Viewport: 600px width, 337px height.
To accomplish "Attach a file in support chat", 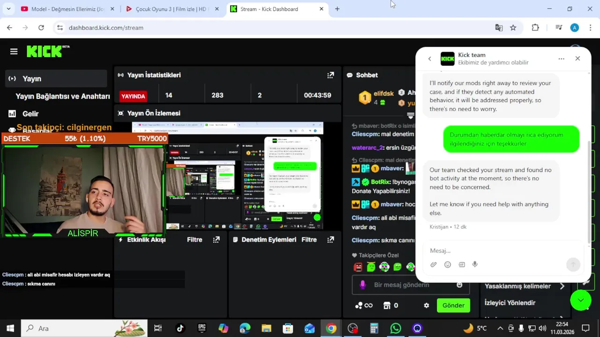I will point(434,264).
